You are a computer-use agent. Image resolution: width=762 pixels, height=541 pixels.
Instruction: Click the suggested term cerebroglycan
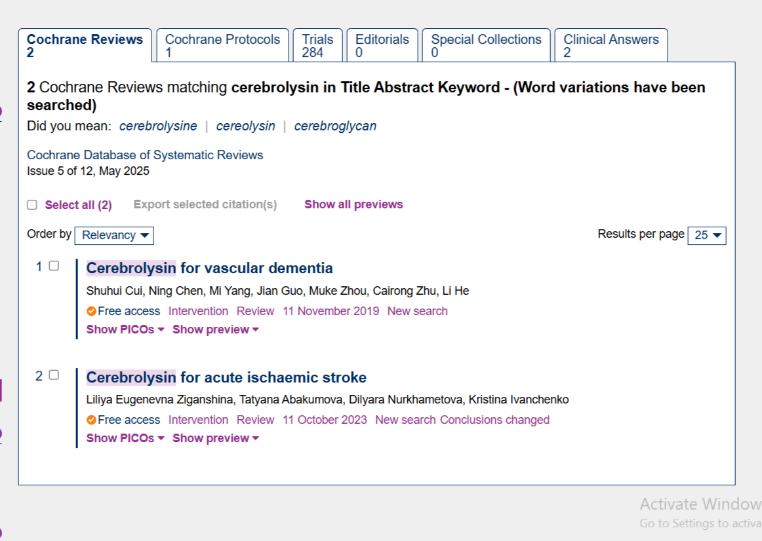click(335, 126)
